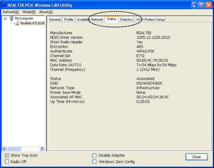Open the Refresh(R) menu

(x=11, y=12)
